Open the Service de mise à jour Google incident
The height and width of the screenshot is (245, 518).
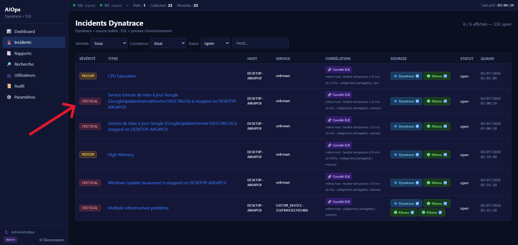point(173,126)
